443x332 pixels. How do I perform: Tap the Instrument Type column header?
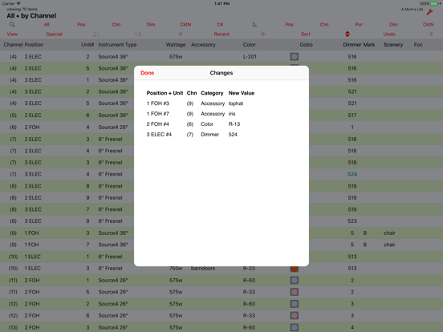click(x=117, y=45)
